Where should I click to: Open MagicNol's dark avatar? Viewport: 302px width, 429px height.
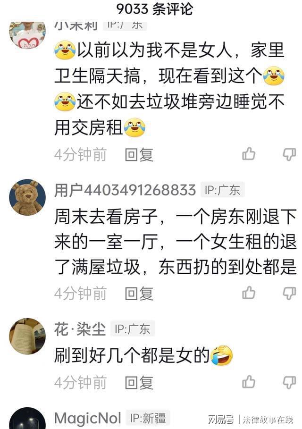(27, 418)
